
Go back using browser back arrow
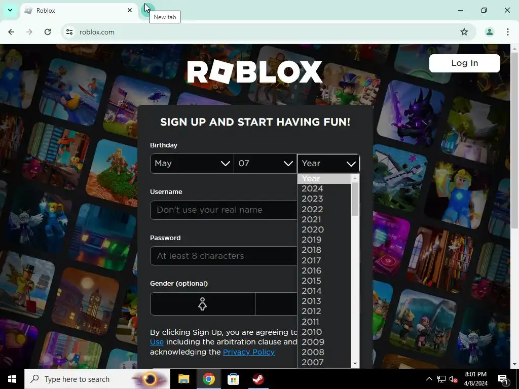(11, 32)
